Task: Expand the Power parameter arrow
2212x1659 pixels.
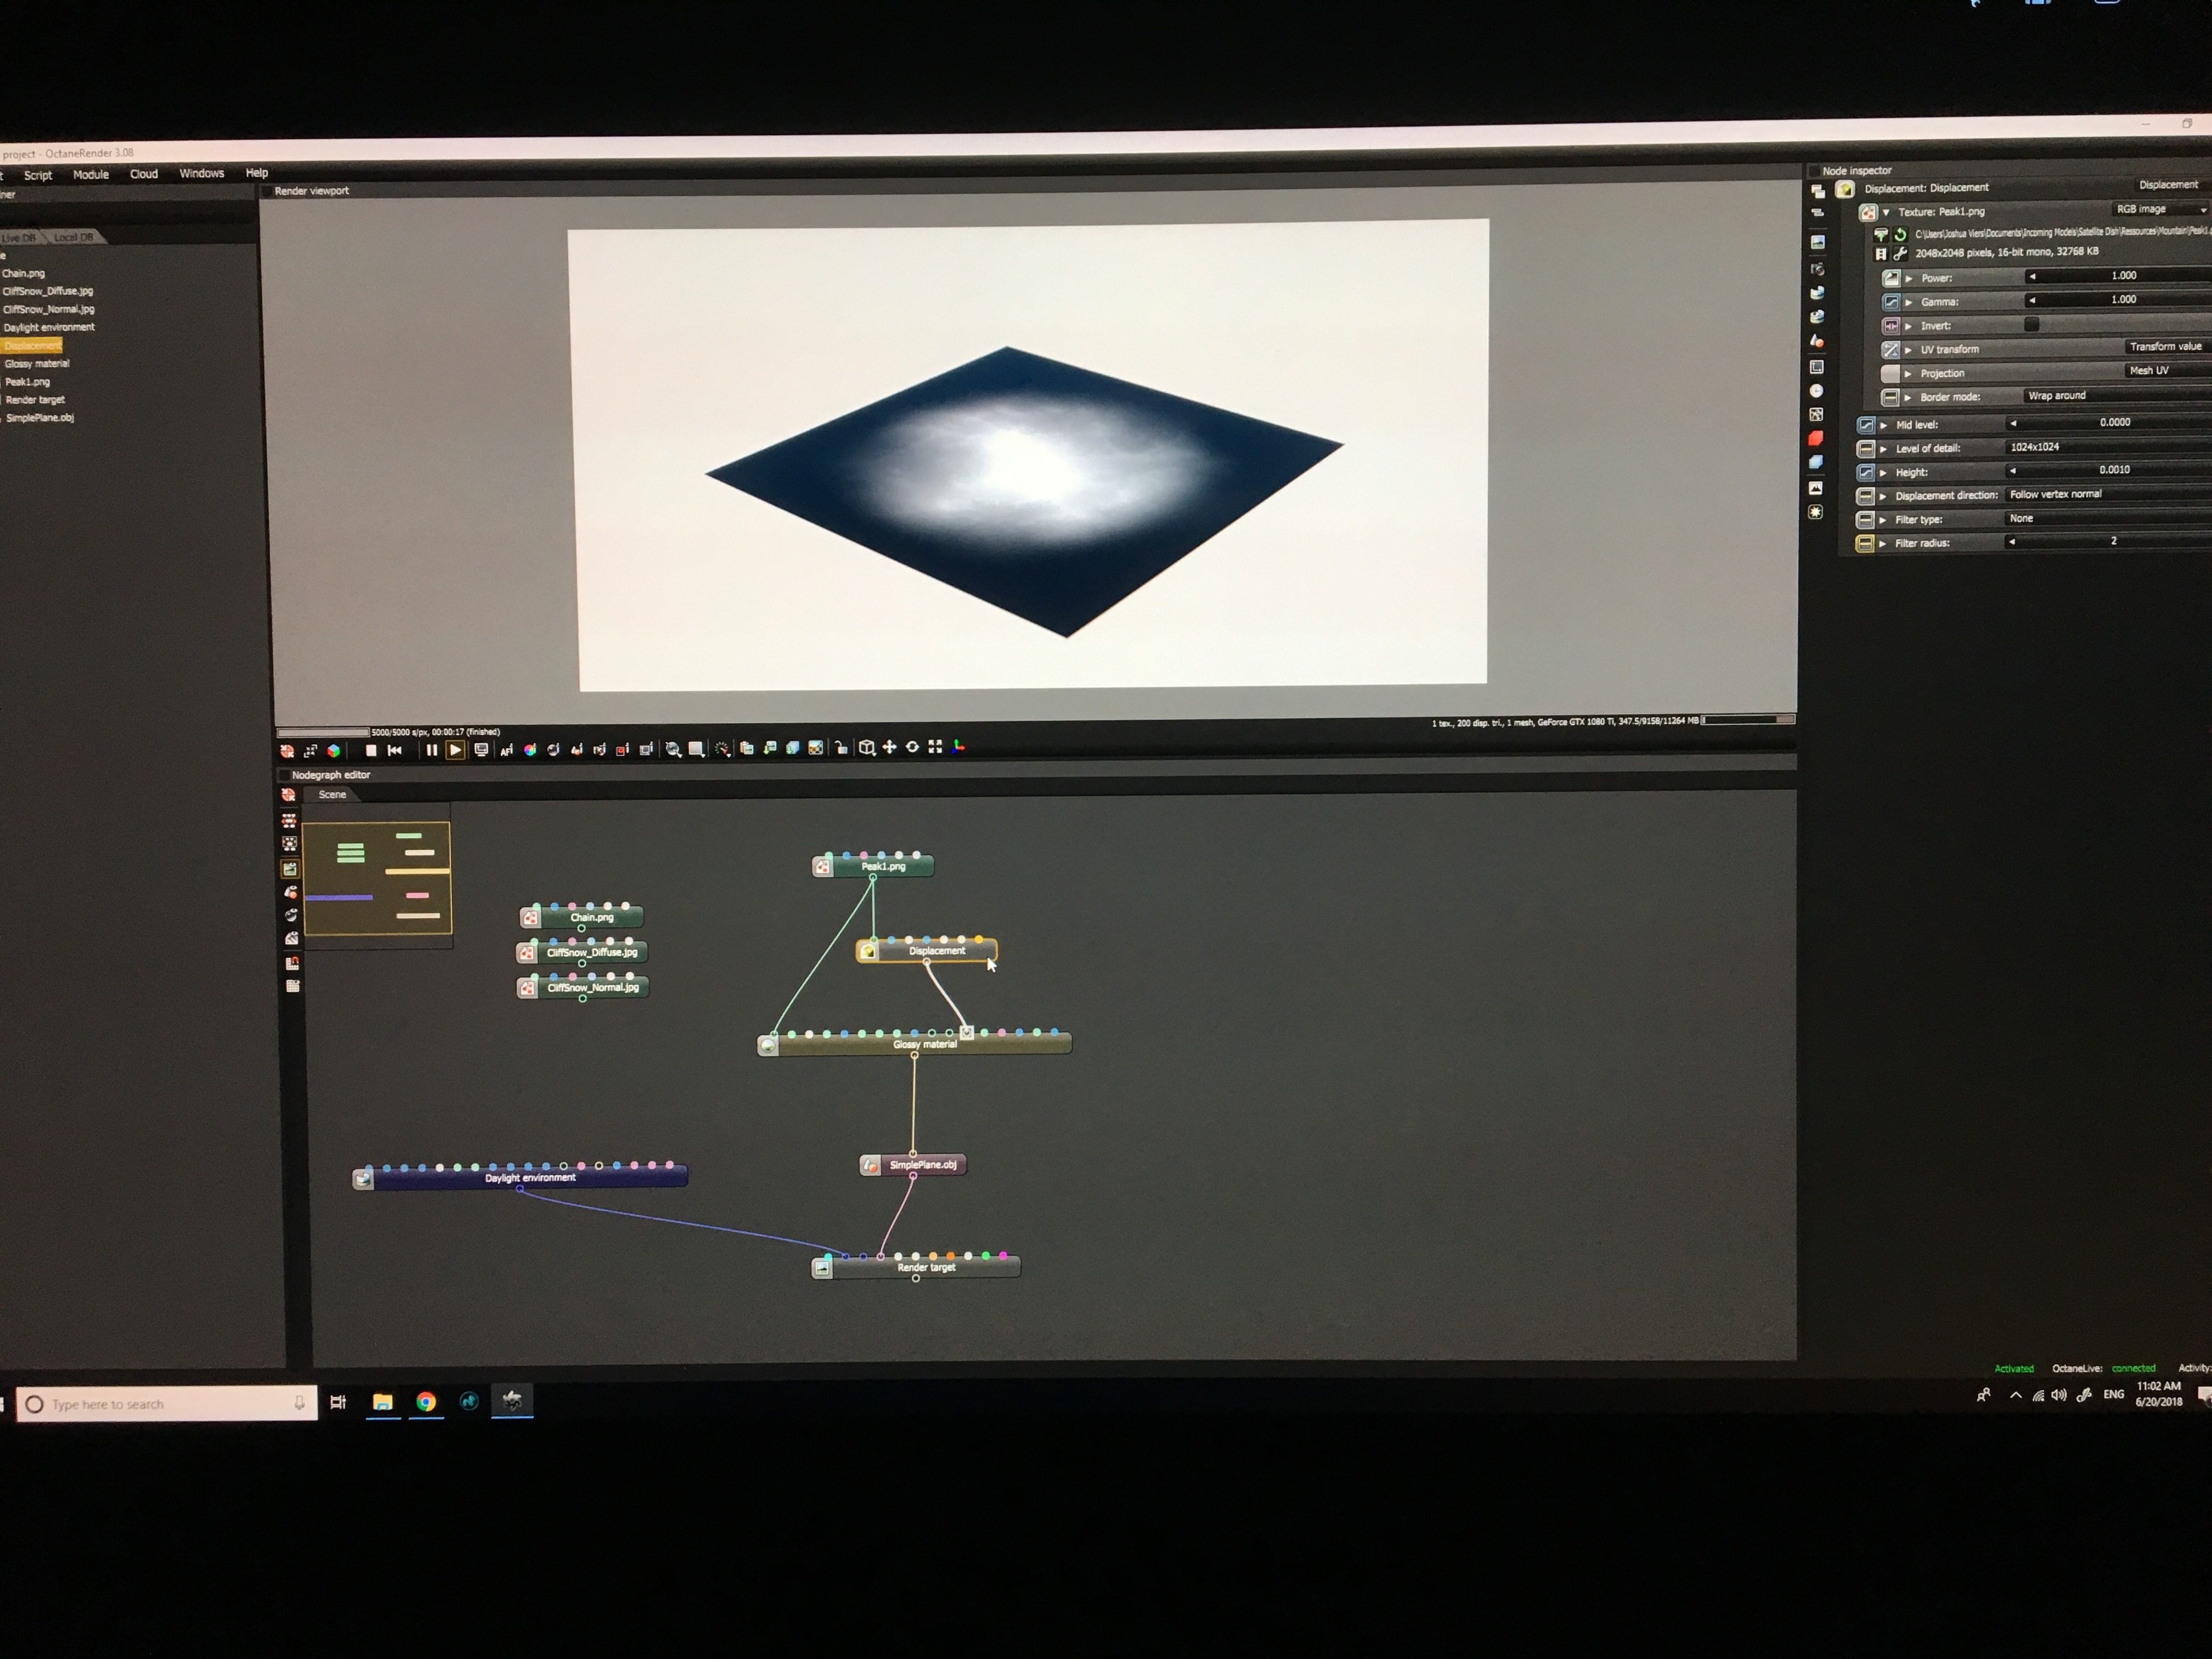Action: coord(1909,278)
